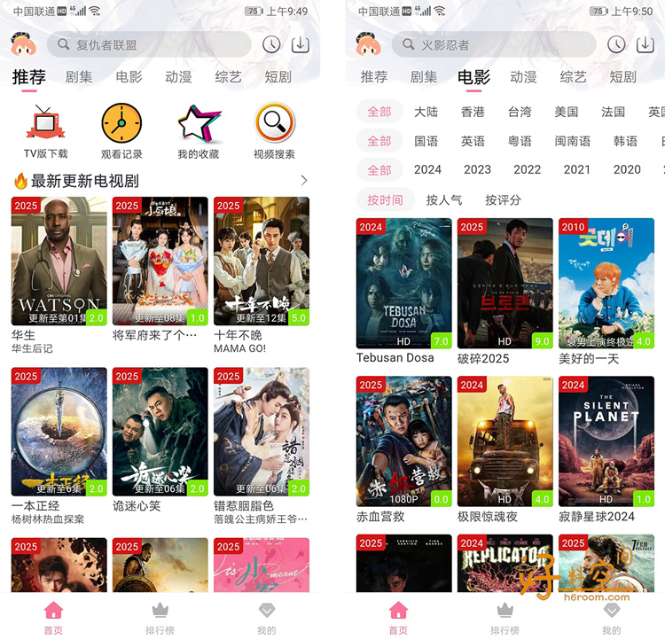Switch to 动漫 tab in right screen

(523, 77)
